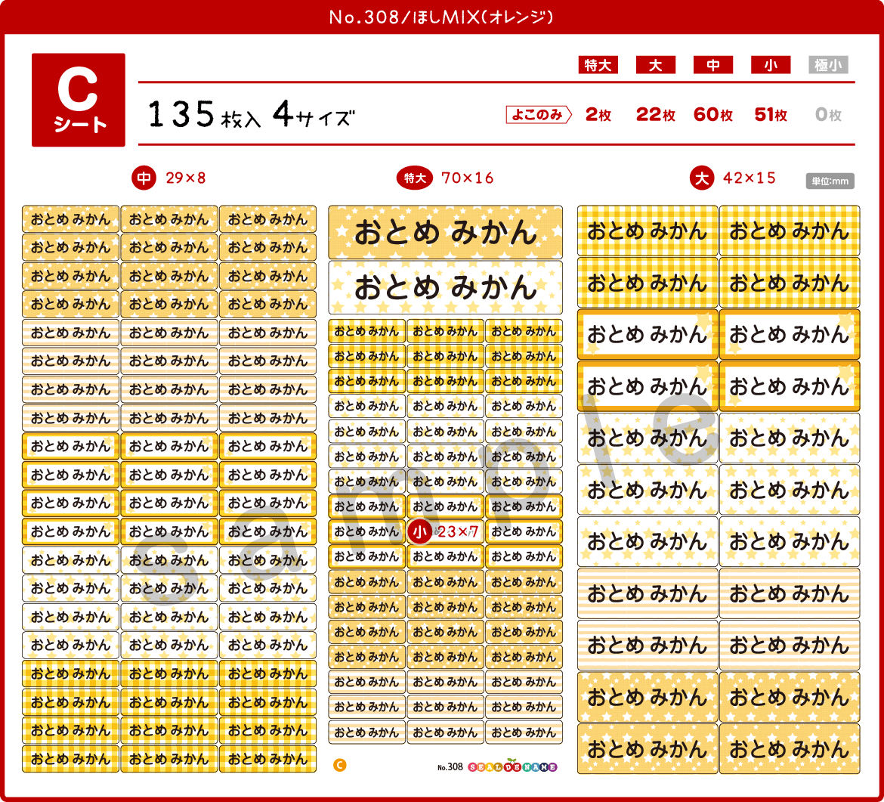Select the extra-large orange star-background name label
Viewport: 884px width, 802px height.
[445, 232]
